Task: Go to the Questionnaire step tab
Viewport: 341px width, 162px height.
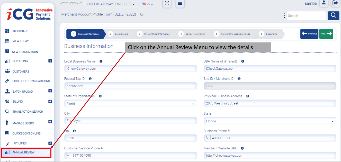Action: click(119, 34)
